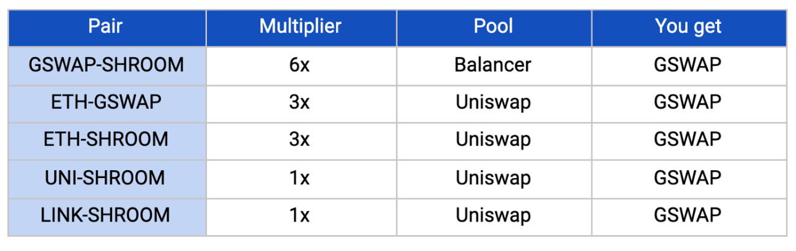Image resolution: width=796 pixels, height=251 pixels.
Task: Select Uniswap in the ETH-GSWAP row
Action: (x=494, y=102)
